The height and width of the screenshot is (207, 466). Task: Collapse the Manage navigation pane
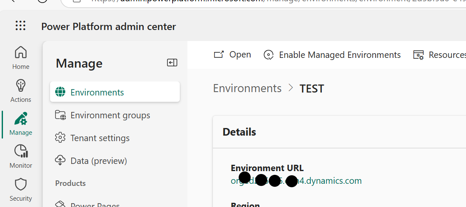pos(172,63)
